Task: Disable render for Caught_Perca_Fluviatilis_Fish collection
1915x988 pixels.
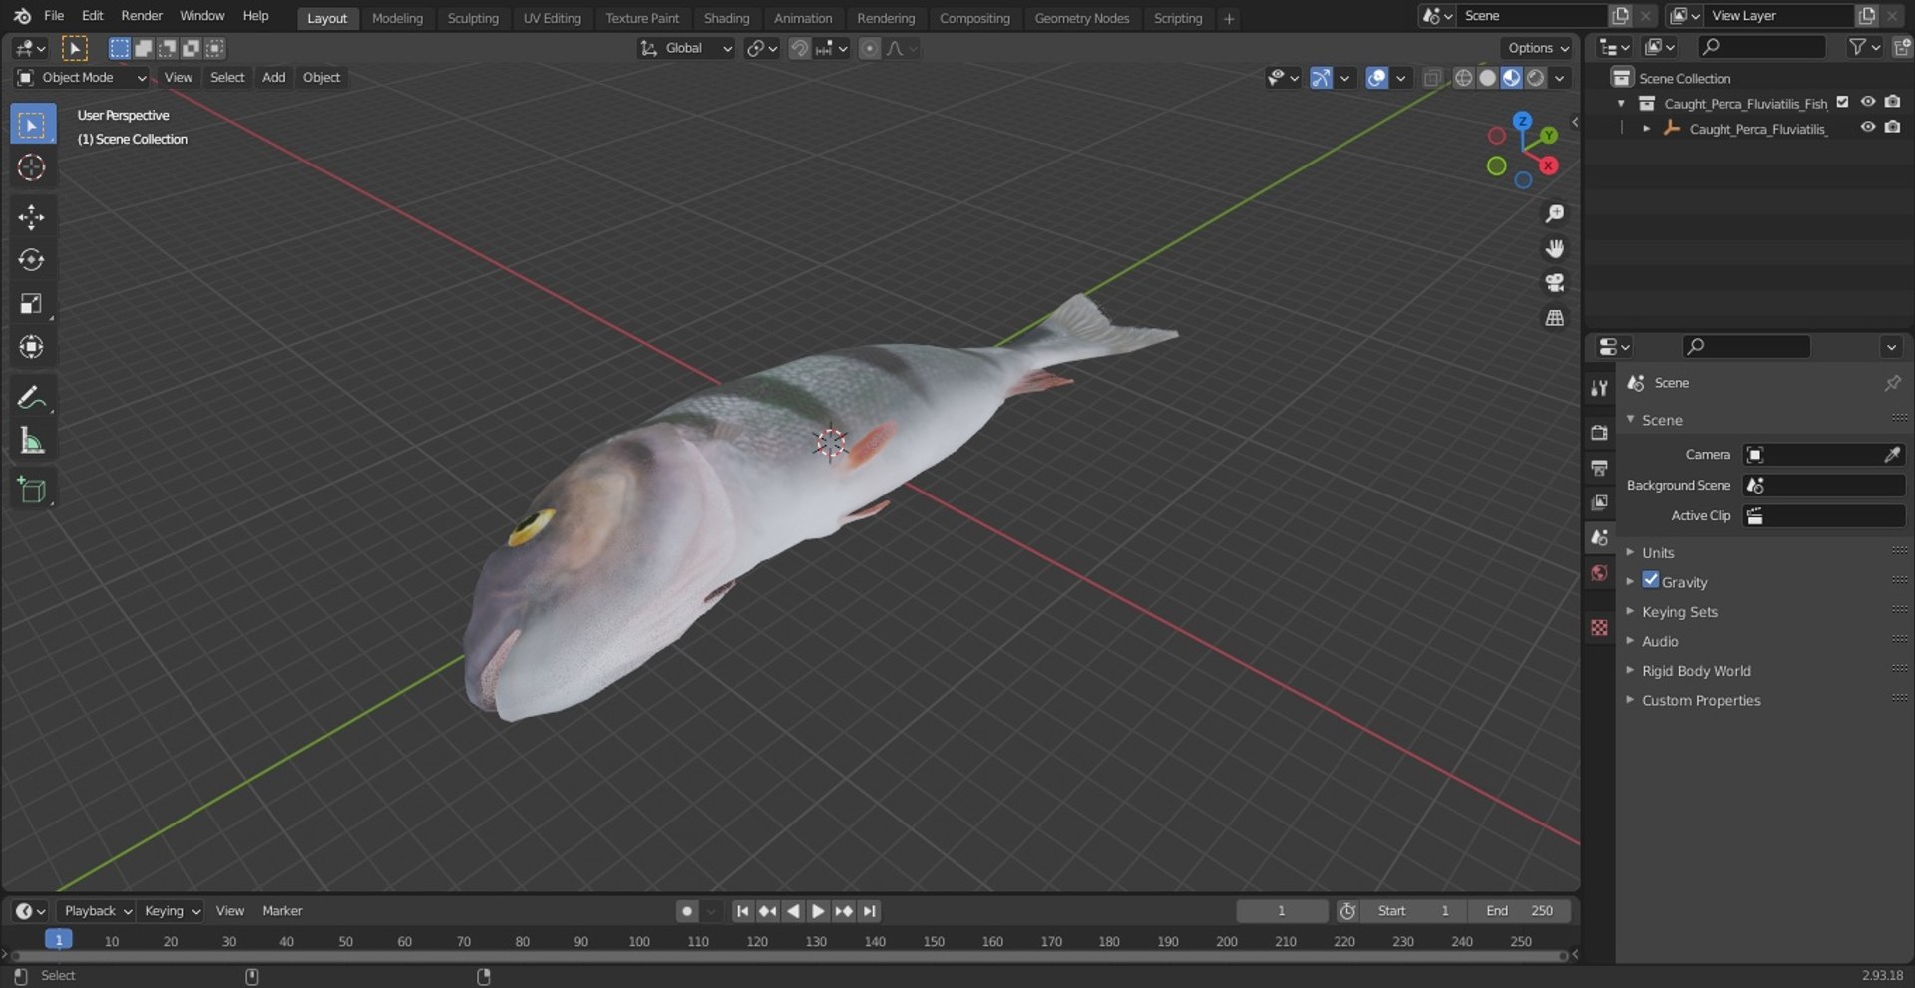Action: 1892,102
